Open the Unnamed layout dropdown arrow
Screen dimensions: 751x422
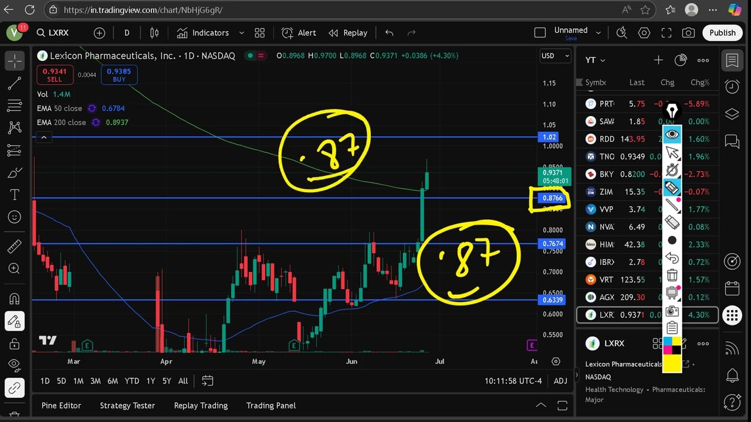pyautogui.click(x=598, y=33)
